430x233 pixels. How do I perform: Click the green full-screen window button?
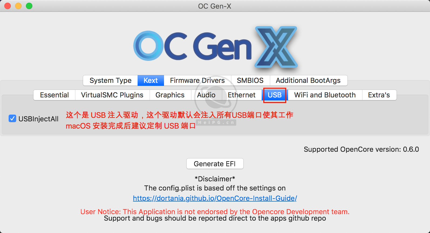click(29, 6)
